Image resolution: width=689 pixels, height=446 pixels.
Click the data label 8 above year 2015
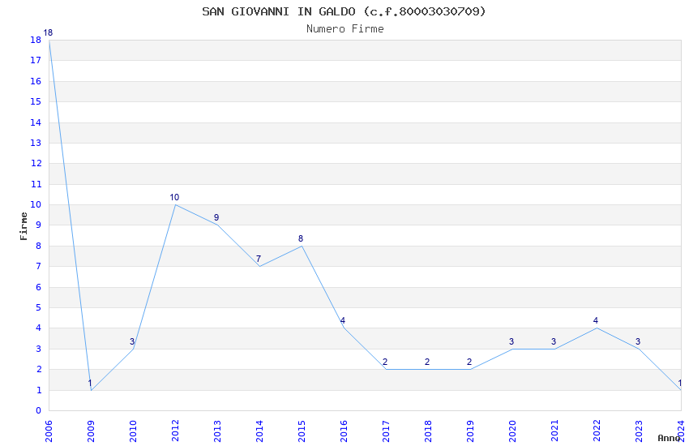(x=301, y=238)
